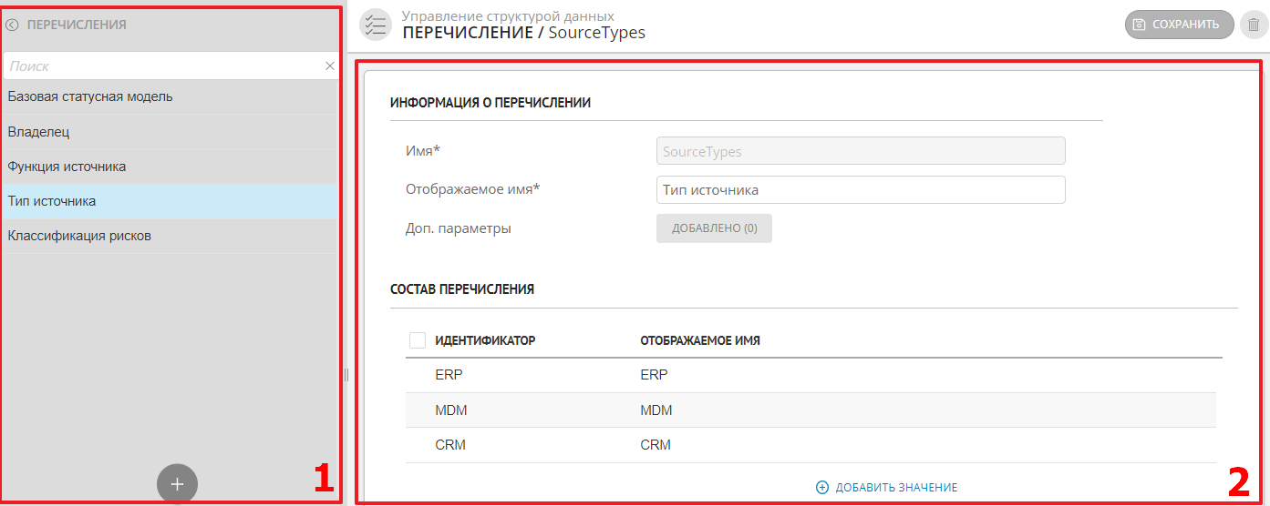This screenshot has height=506, width=1270.
Task: Click the Отображаемое имя text field
Action: pos(860,190)
